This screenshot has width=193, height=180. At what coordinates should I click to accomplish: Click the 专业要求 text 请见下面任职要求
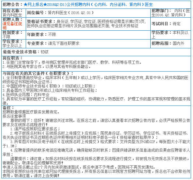[x=64, y=43]
